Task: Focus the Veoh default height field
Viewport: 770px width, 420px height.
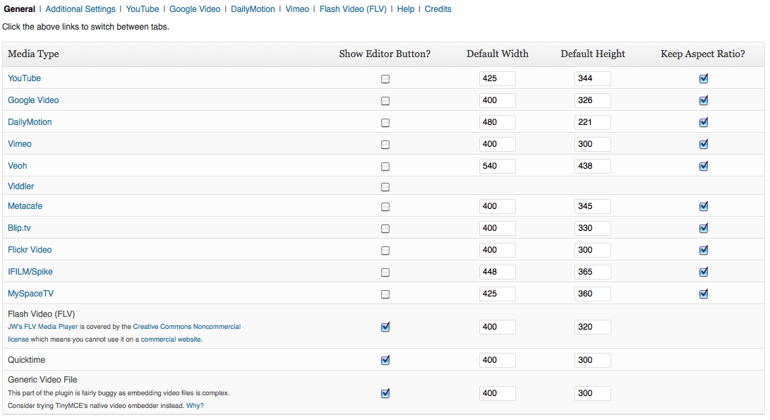Action: pos(592,167)
